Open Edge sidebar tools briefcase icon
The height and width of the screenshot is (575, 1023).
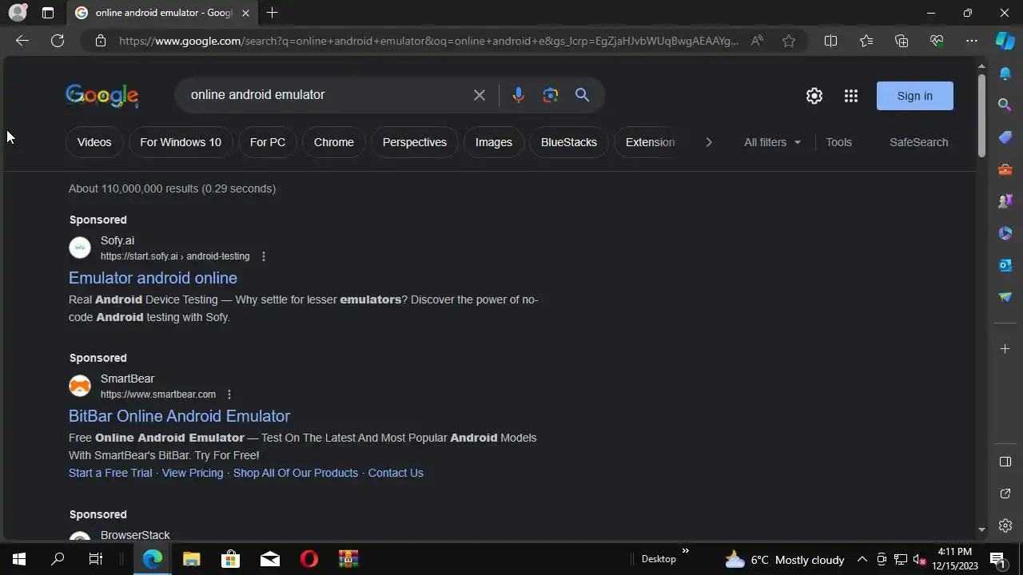[1005, 169]
